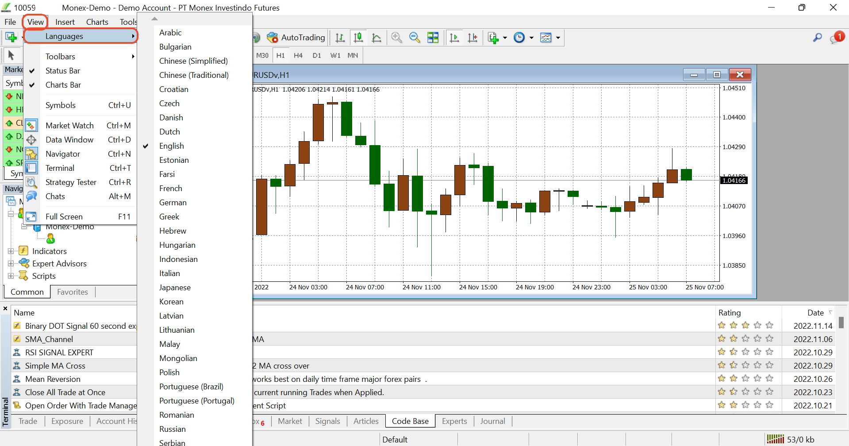
Task: Switch to the Code Base tab
Action: 410,421
